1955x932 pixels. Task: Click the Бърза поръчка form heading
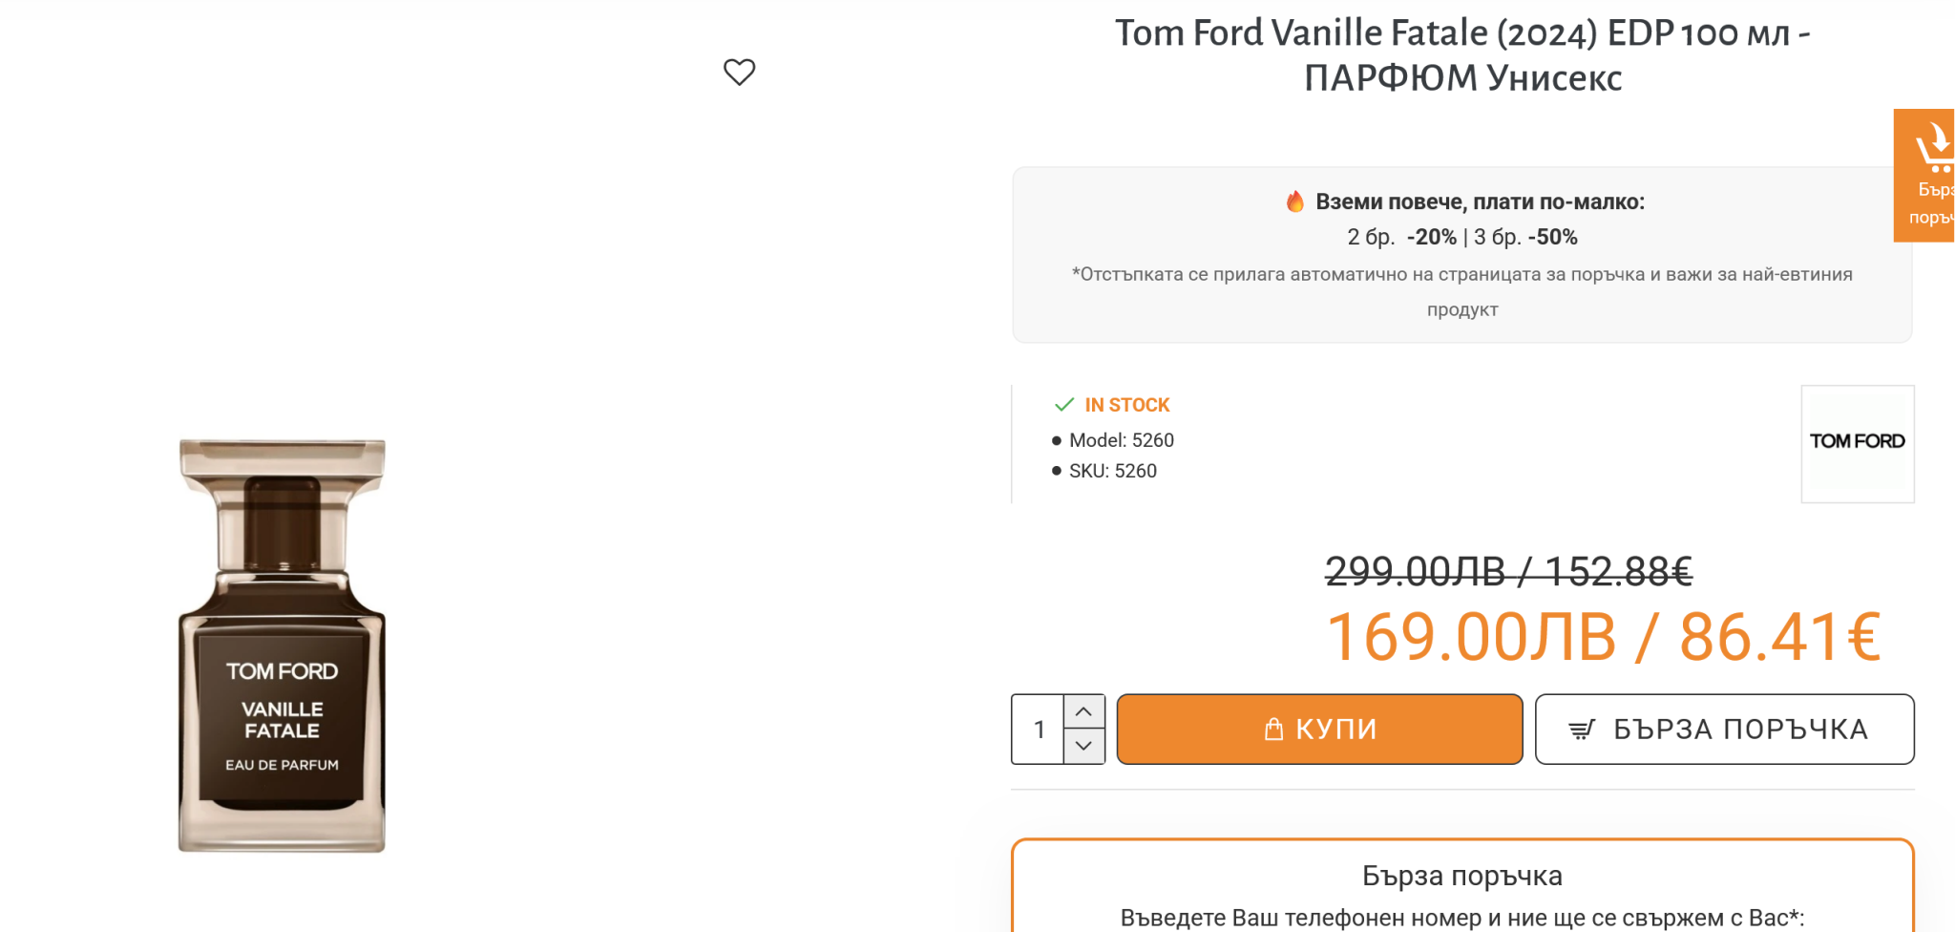coord(1462,876)
